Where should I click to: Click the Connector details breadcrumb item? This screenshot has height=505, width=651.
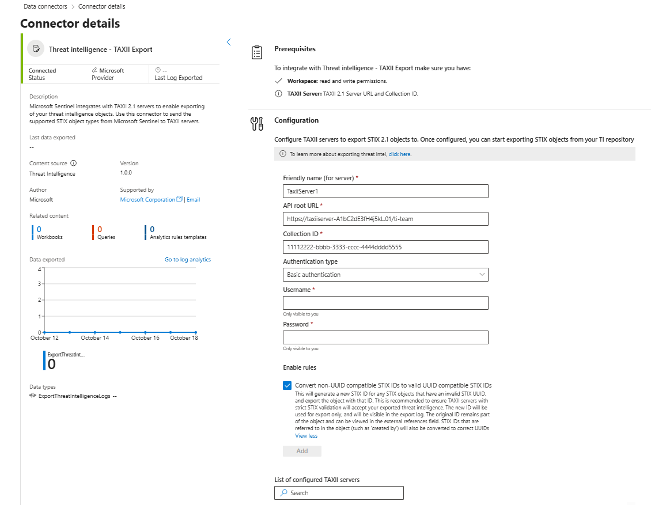click(101, 6)
